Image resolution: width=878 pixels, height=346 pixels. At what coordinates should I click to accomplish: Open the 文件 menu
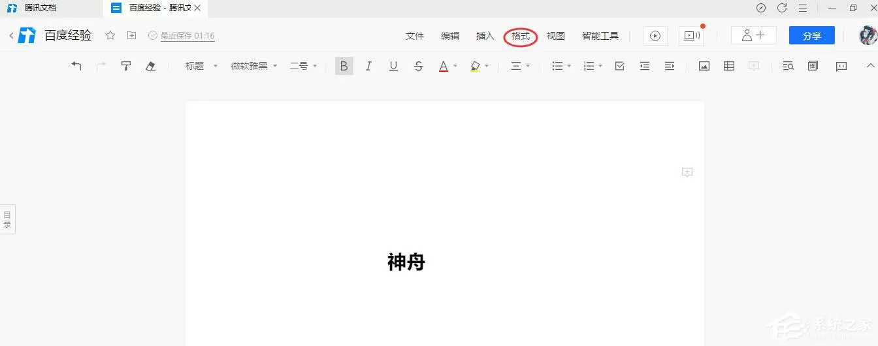(x=415, y=36)
